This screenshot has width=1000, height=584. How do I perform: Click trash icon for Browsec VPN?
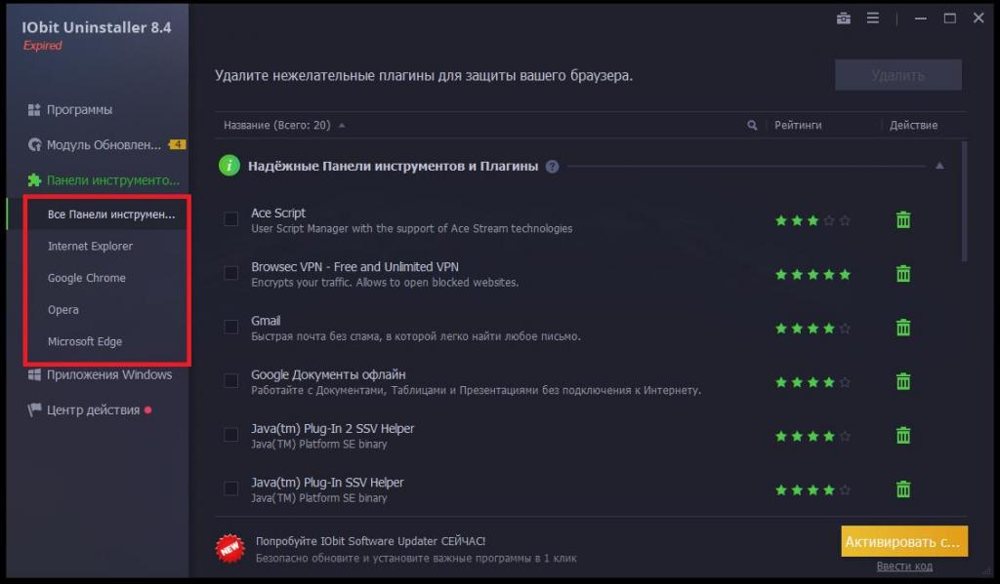(x=903, y=274)
